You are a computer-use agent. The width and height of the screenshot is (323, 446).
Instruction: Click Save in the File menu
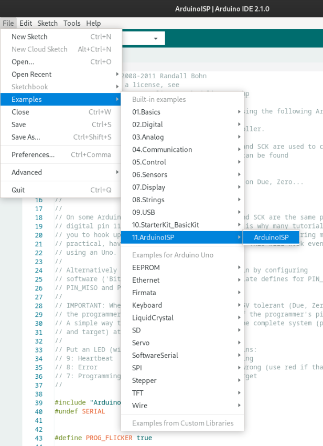tap(61, 125)
